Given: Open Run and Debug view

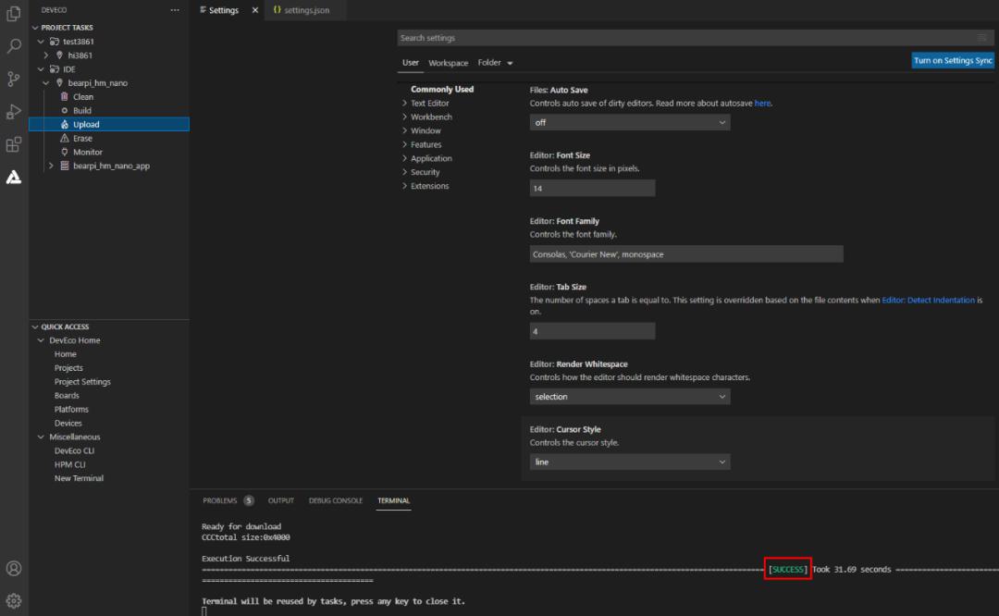Looking at the screenshot, I should (x=13, y=112).
